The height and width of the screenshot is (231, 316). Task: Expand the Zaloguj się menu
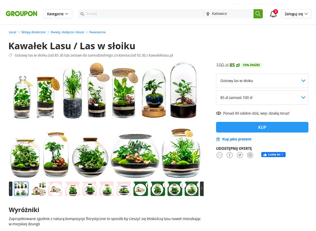click(296, 14)
